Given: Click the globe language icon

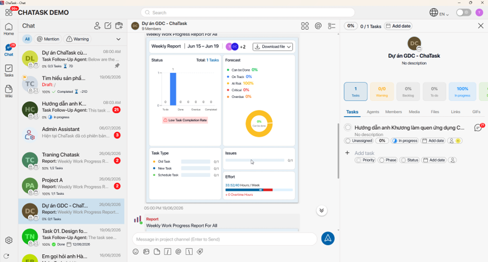Looking at the screenshot, I should (x=433, y=12).
